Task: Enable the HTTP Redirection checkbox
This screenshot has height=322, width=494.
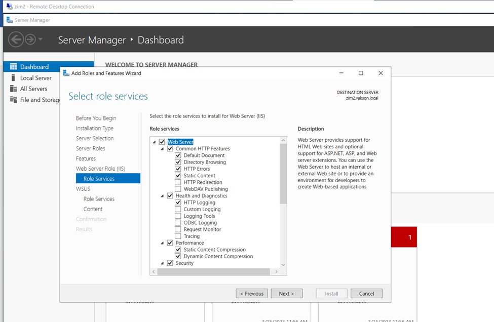Action: pos(178,182)
